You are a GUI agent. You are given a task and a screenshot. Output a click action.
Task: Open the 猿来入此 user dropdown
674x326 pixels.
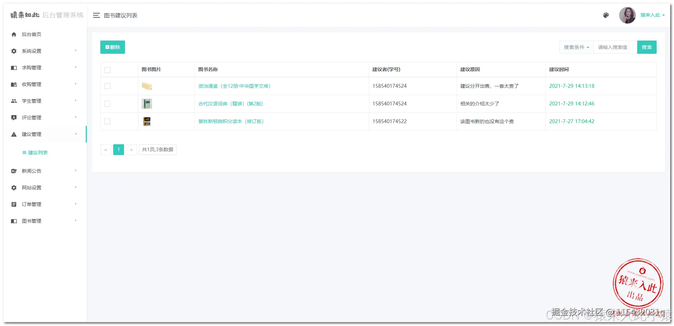(x=652, y=15)
